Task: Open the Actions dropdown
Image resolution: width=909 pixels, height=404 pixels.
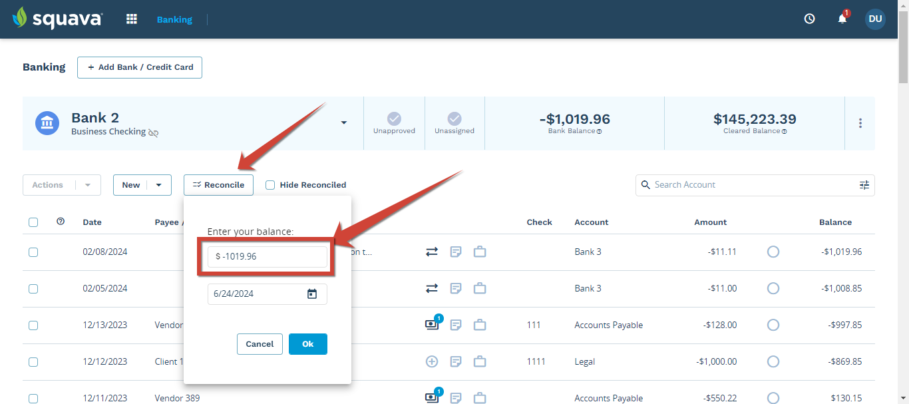Action: (62, 185)
